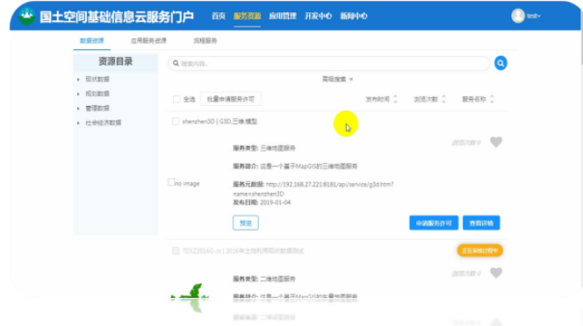This screenshot has height=326, width=583.
Task: Expand the 规划数据 tree node
Action: tap(78, 94)
